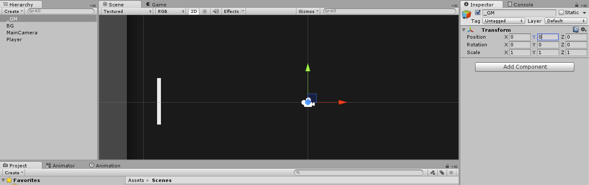Viewport: 589px width, 185px height.
Task: Open the Static flags dropdown arrow
Action: click(x=584, y=13)
